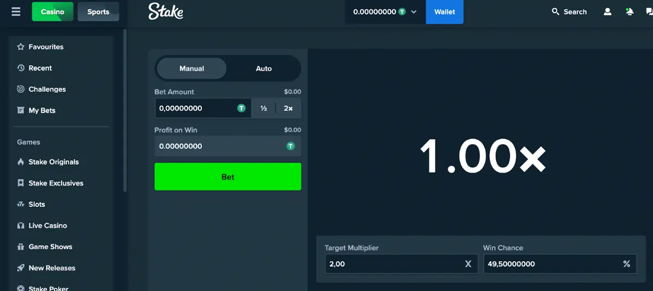Halve the bet amount with ½
This screenshot has height=291, width=653.
(x=263, y=108)
